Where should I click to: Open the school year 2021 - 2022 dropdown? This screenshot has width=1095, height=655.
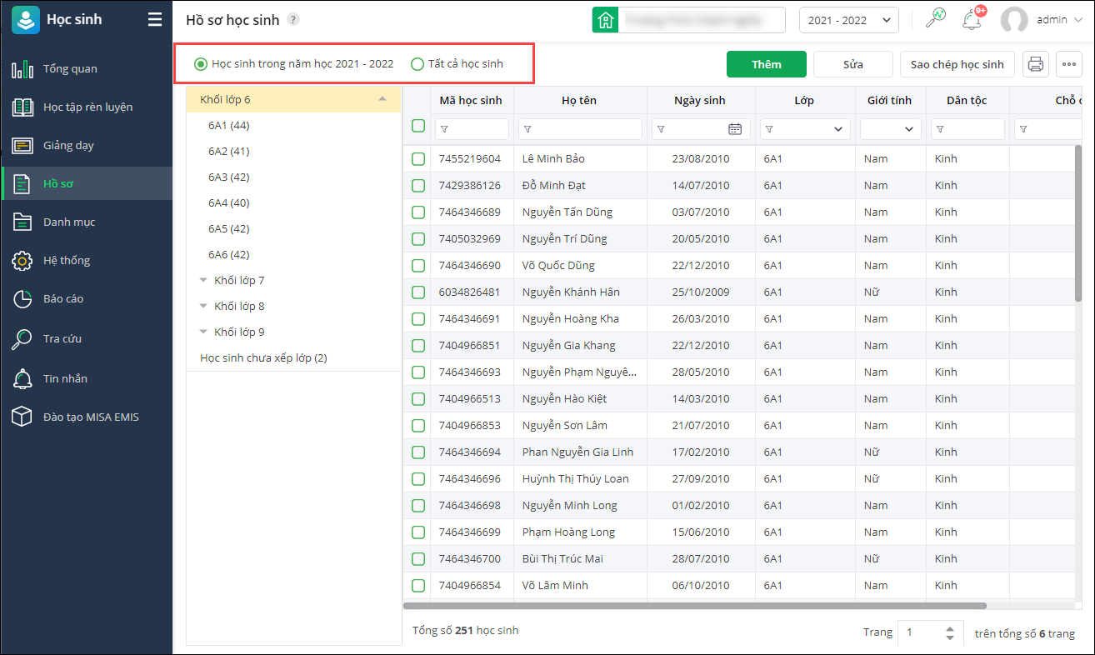point(848,20)
